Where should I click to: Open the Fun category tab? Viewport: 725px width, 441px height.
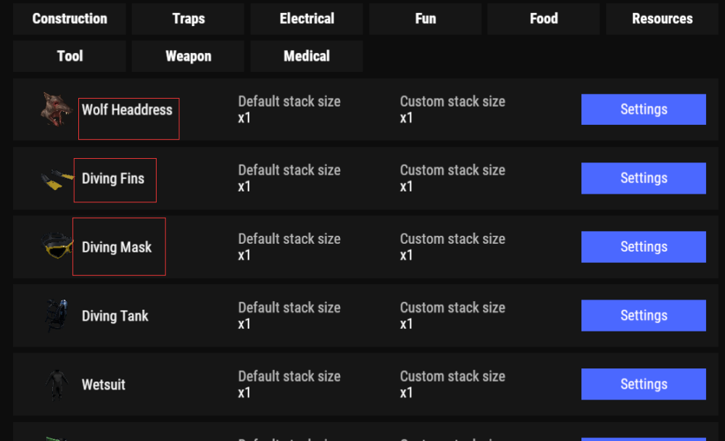pos(426,19)
